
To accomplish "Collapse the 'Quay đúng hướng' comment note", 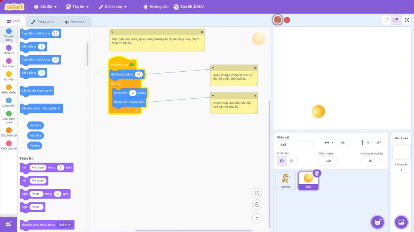I will click(x=213, y=68).
